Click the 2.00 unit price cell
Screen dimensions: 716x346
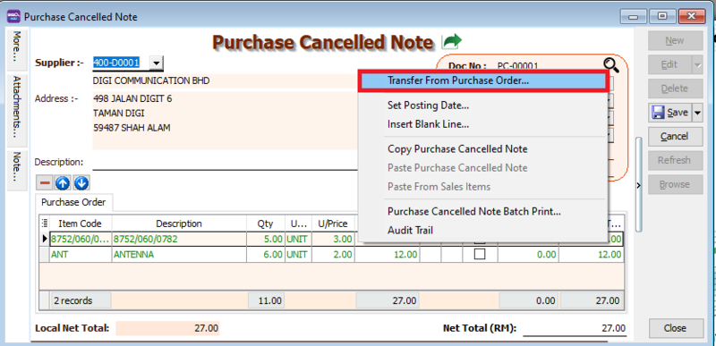pyautogui.click(x=333, y=255)
